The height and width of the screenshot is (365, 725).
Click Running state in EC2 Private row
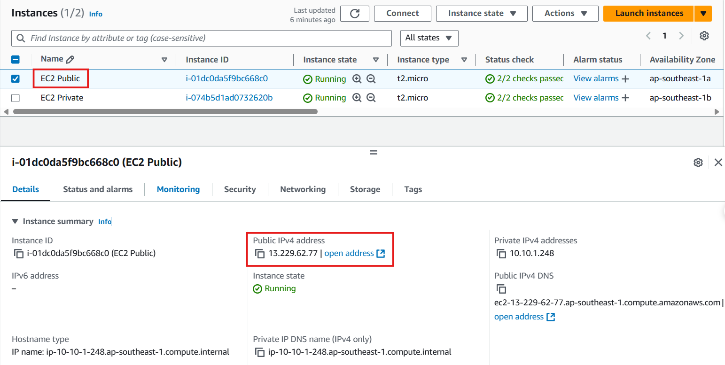pos(324,98)
